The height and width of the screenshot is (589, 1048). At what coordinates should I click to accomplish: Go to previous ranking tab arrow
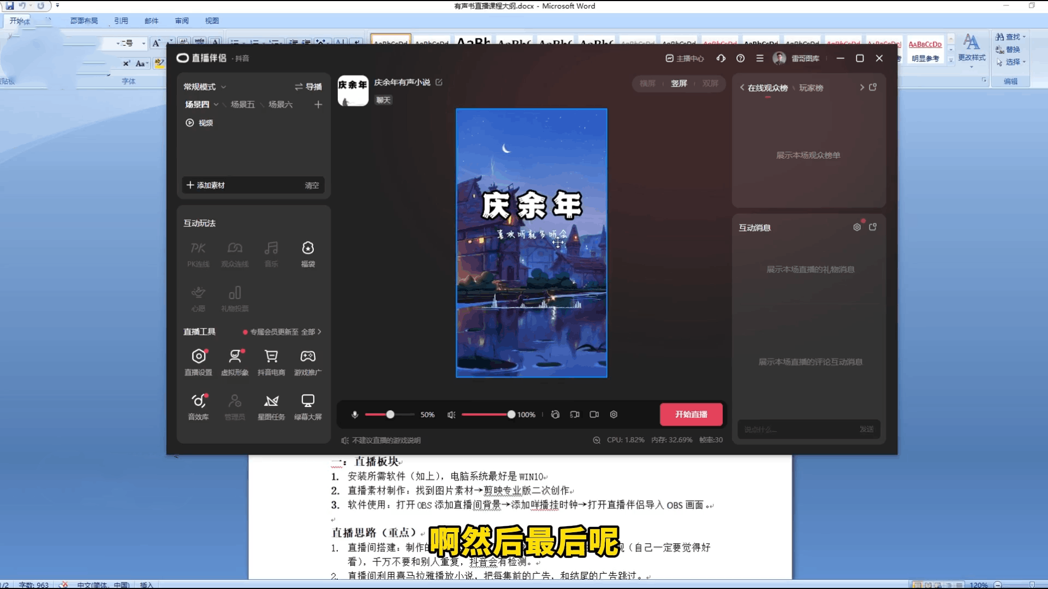(x=742, y=87)
